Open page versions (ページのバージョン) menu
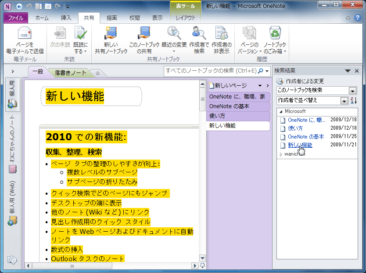The width and height of the screenshot is (366, 273). tap(249, 40)
